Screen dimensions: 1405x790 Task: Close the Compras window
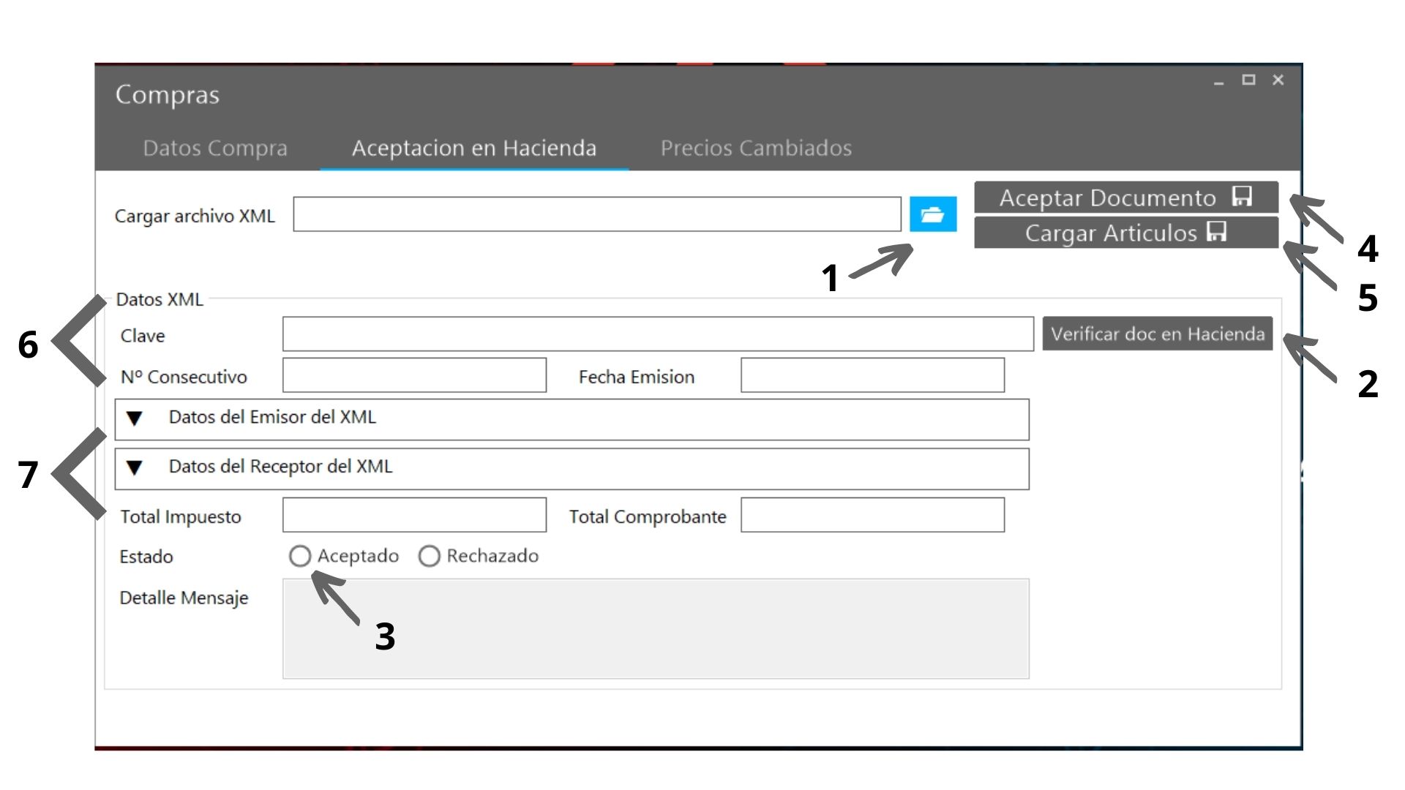pyautogui.click(x=1278, y=80)
